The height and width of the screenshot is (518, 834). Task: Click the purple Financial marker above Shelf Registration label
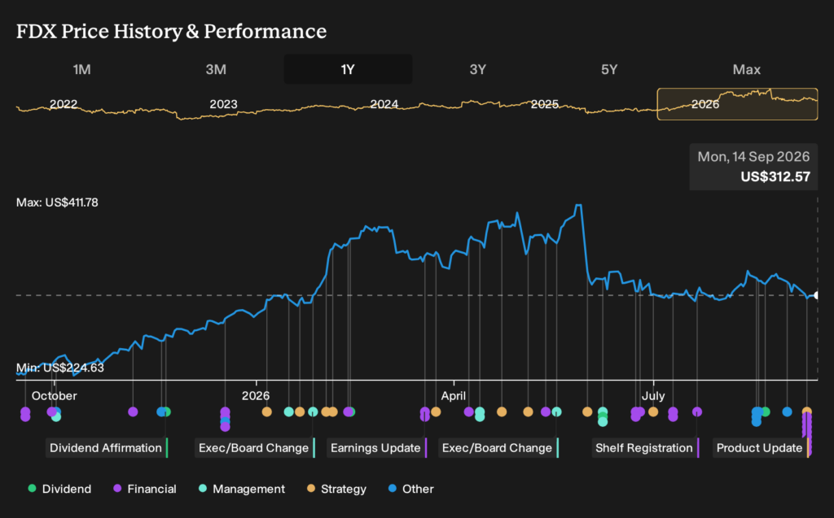[697, 411]
